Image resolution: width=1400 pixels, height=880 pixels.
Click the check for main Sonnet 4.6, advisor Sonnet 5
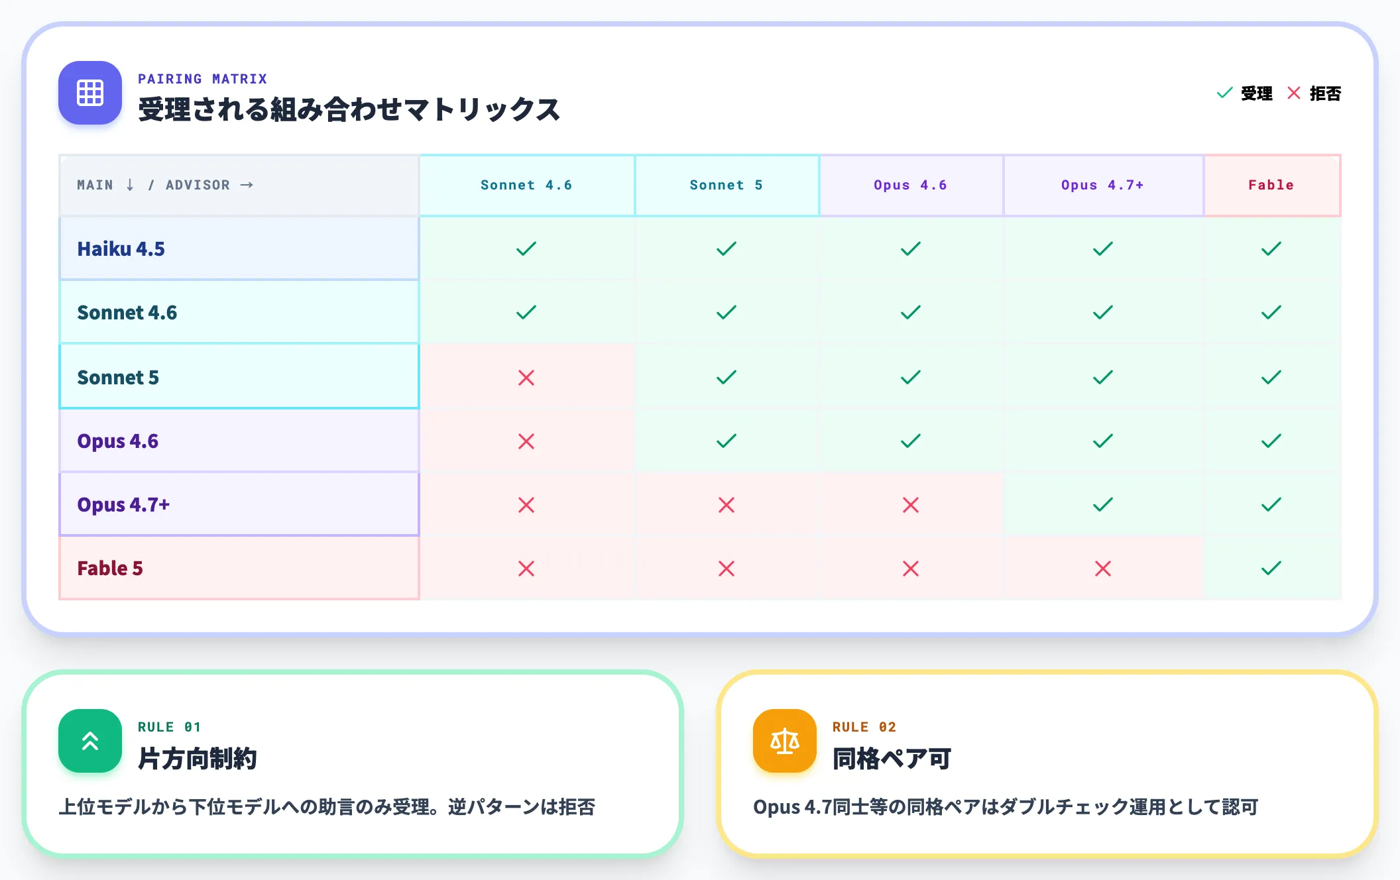[x=727, y=312]
